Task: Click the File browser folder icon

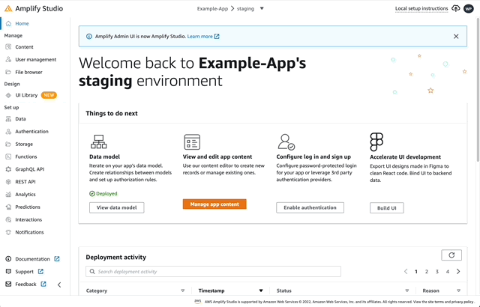Action: tap(8, 72)
